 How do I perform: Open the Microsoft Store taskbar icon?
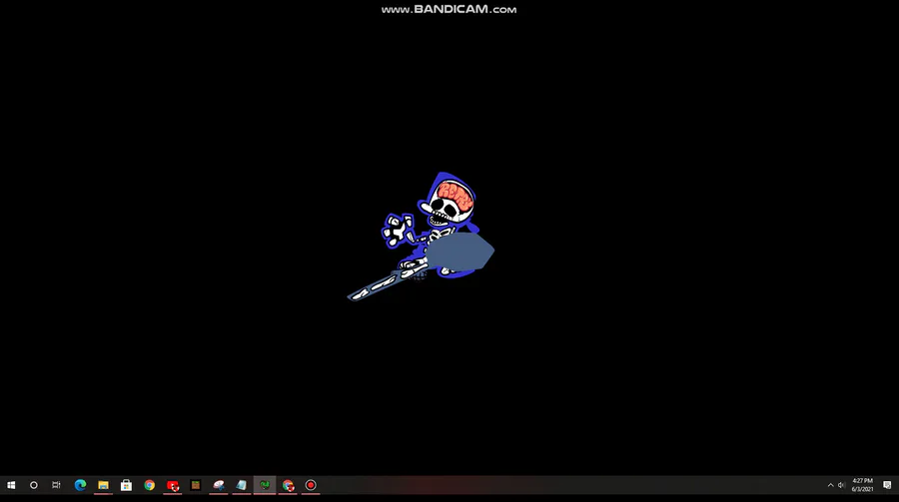pyautogui.click(x=126, y=485)
